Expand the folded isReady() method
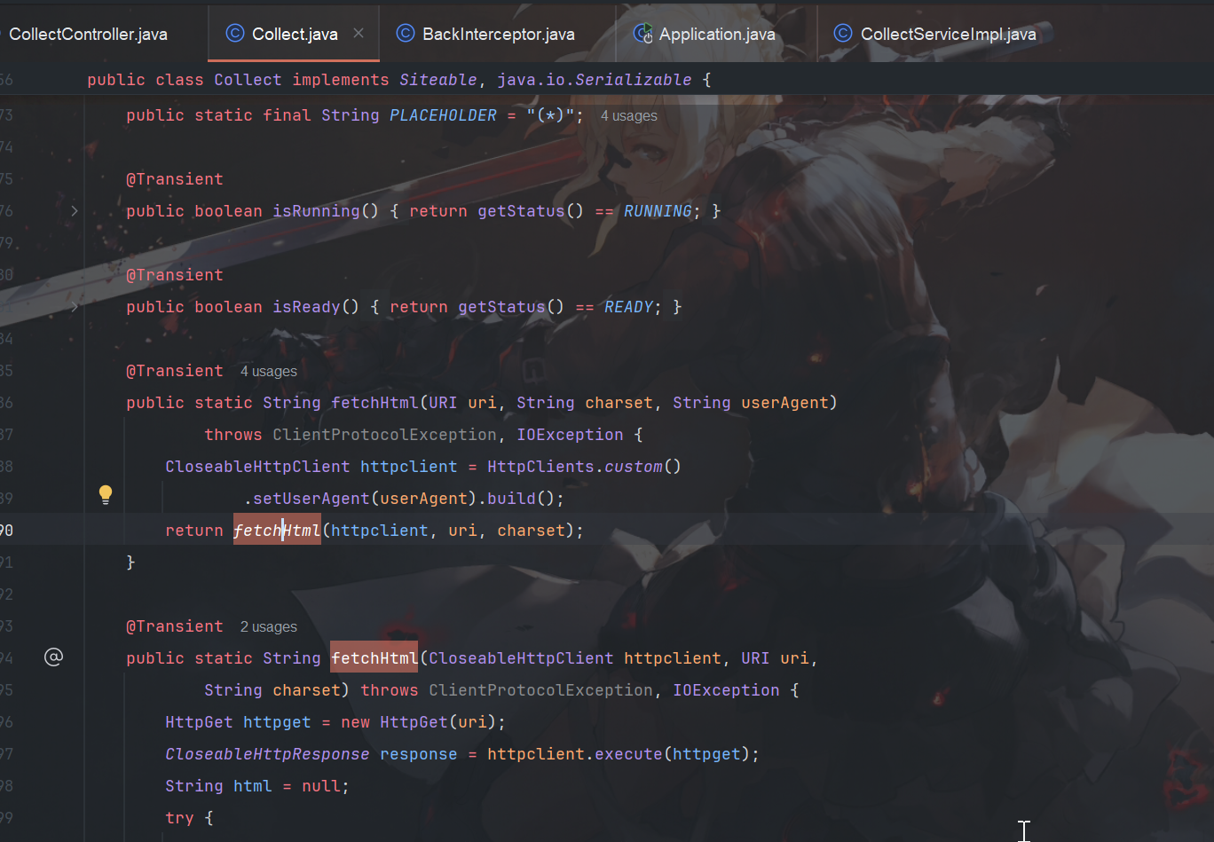 pos(75,307)
